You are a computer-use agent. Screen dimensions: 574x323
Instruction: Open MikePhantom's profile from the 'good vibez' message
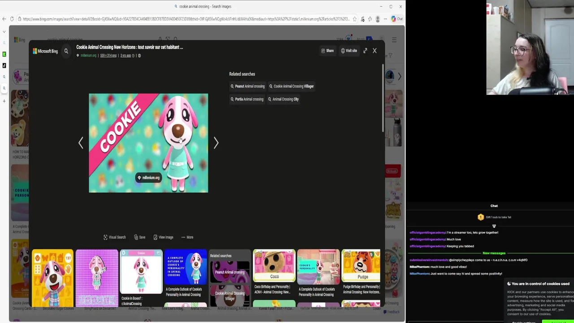click(x=419, y=266)
